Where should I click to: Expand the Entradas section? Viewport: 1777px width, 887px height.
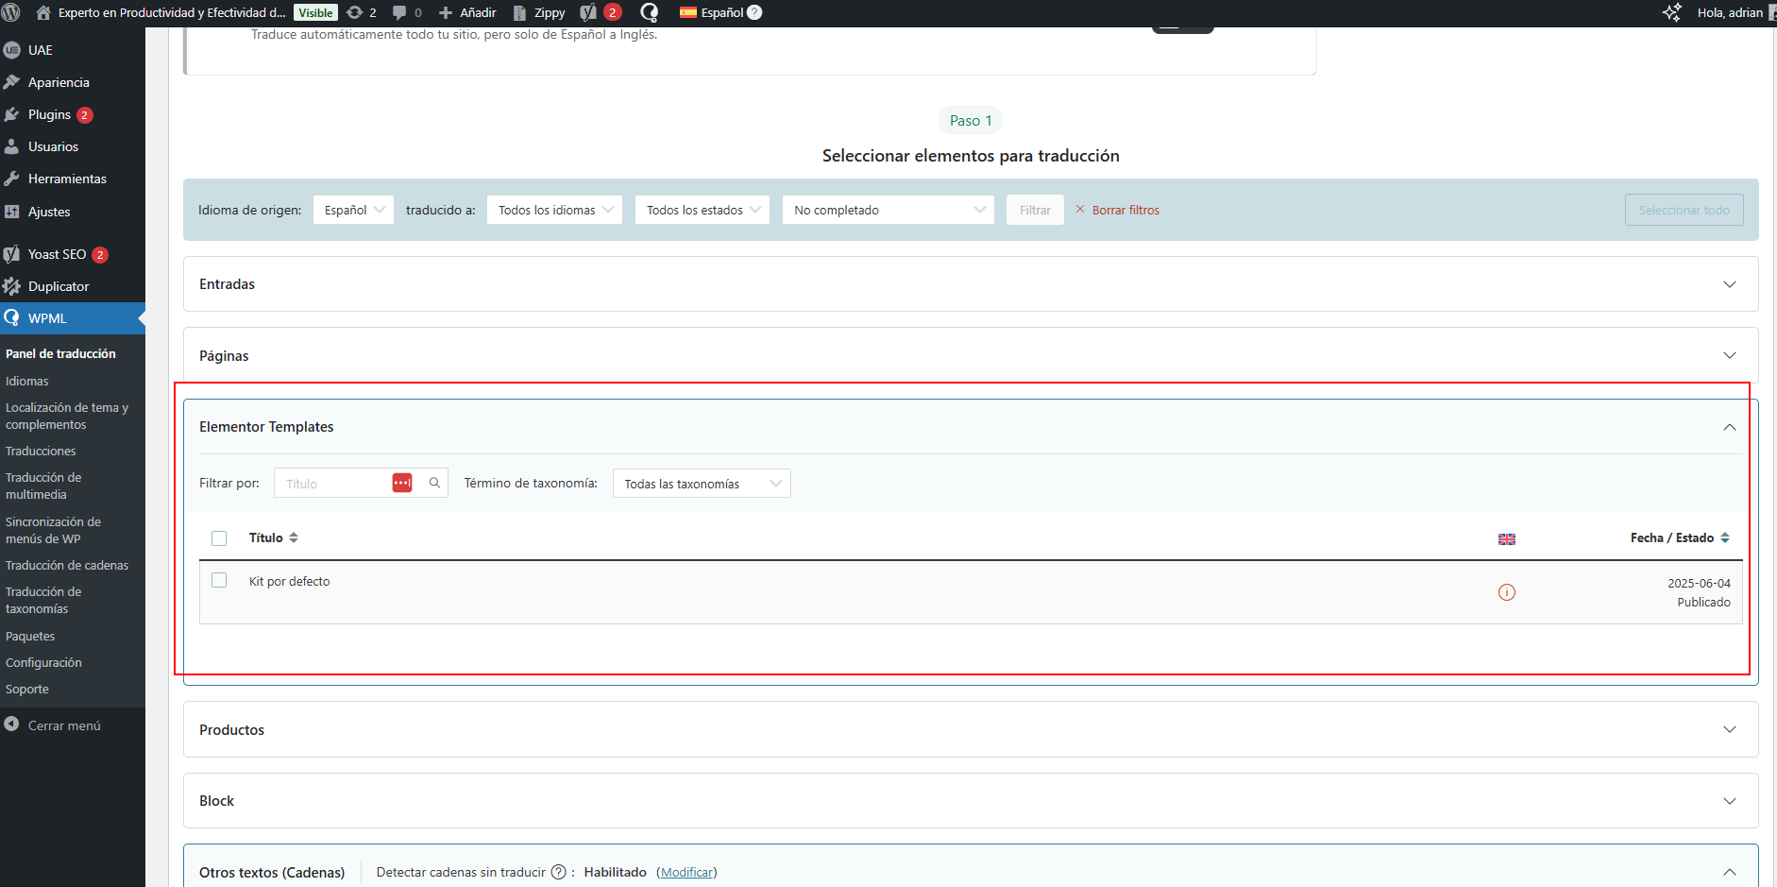pos(1729,284)
